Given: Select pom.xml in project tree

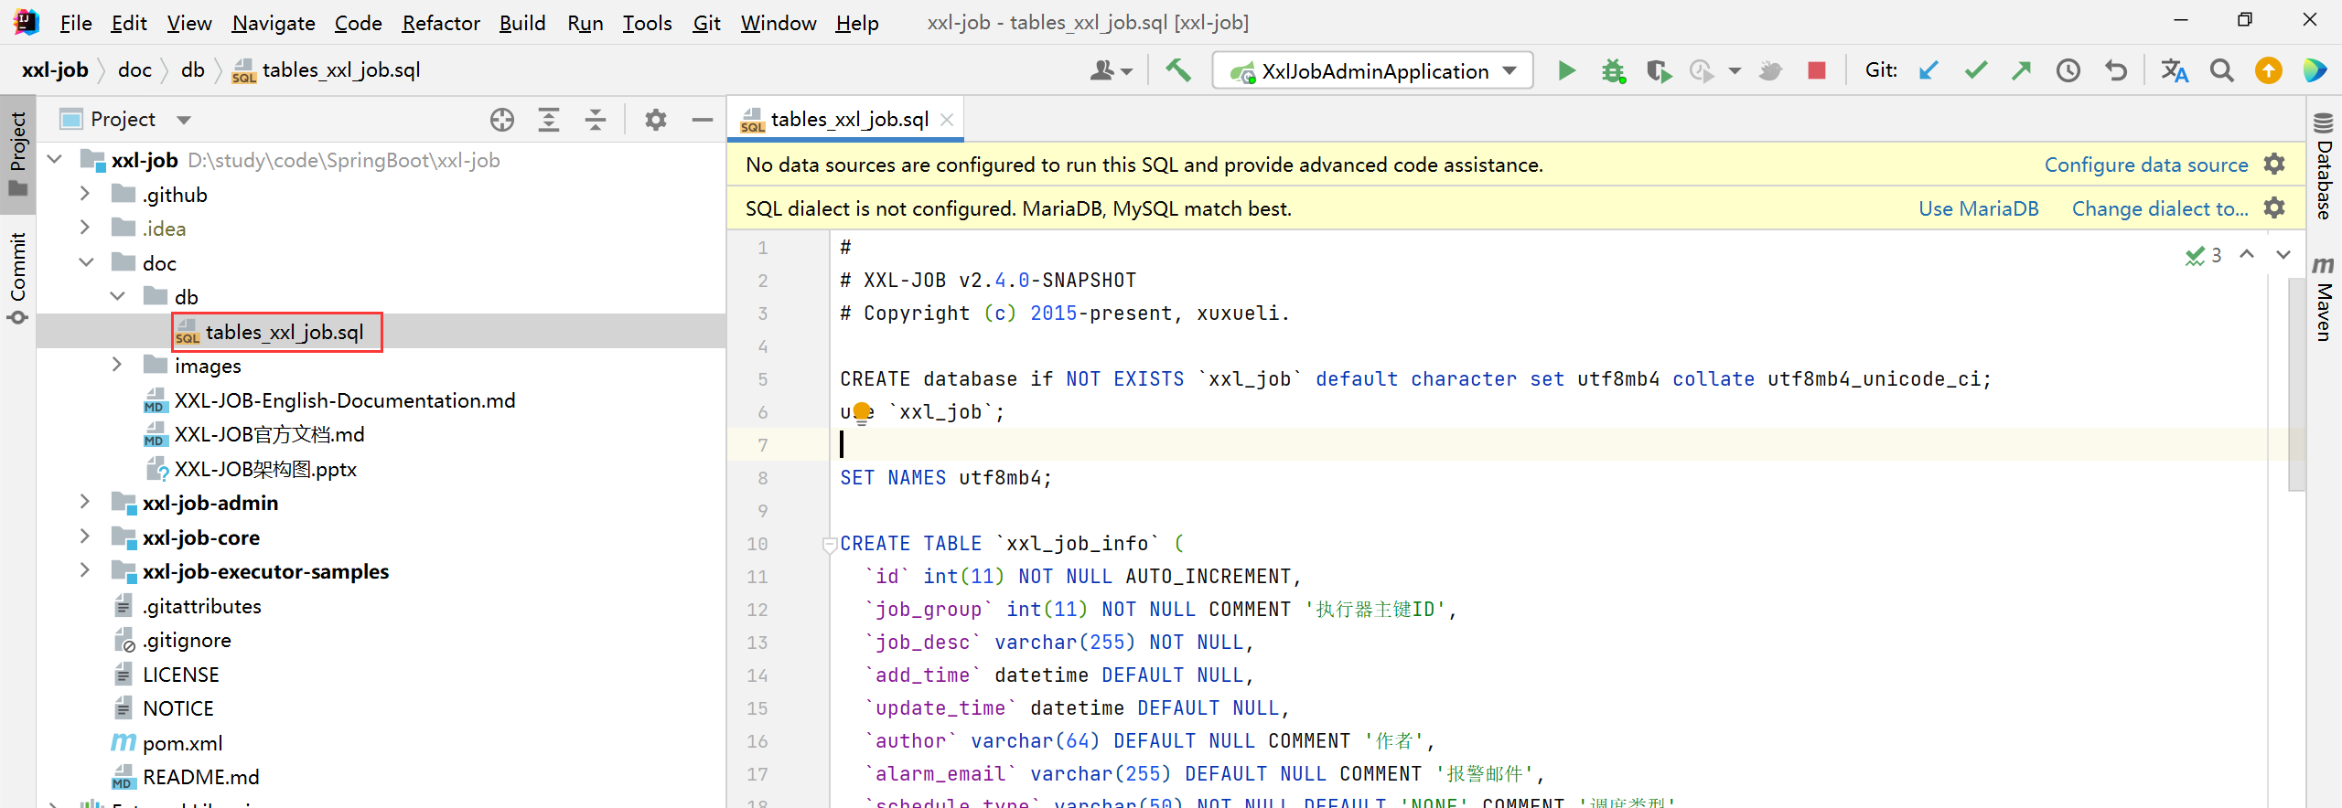Looking at the screenshot, I should (x=182, y=743).
